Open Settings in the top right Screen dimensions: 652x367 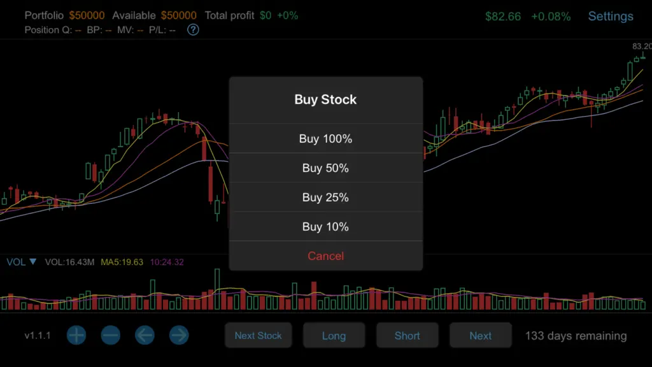pyautogui.click(x=611, y=16)
